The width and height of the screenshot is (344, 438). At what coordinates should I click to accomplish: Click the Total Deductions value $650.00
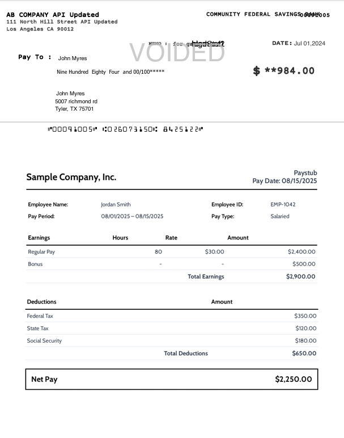point(304,353)
